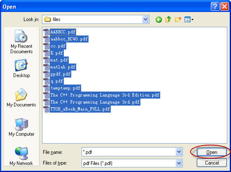Viewport: 231px width, 172px height.
Task: Click the PDF icon beside mat.pdf
Action: pyautogui.click(x=47, y=60)
